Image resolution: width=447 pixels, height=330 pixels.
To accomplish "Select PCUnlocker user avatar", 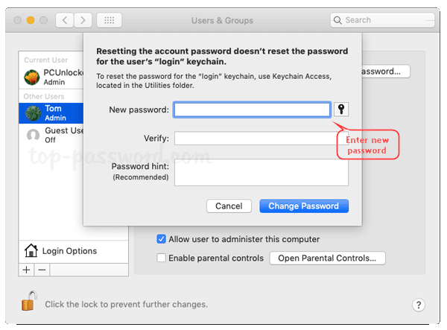I will click(32, 77).
